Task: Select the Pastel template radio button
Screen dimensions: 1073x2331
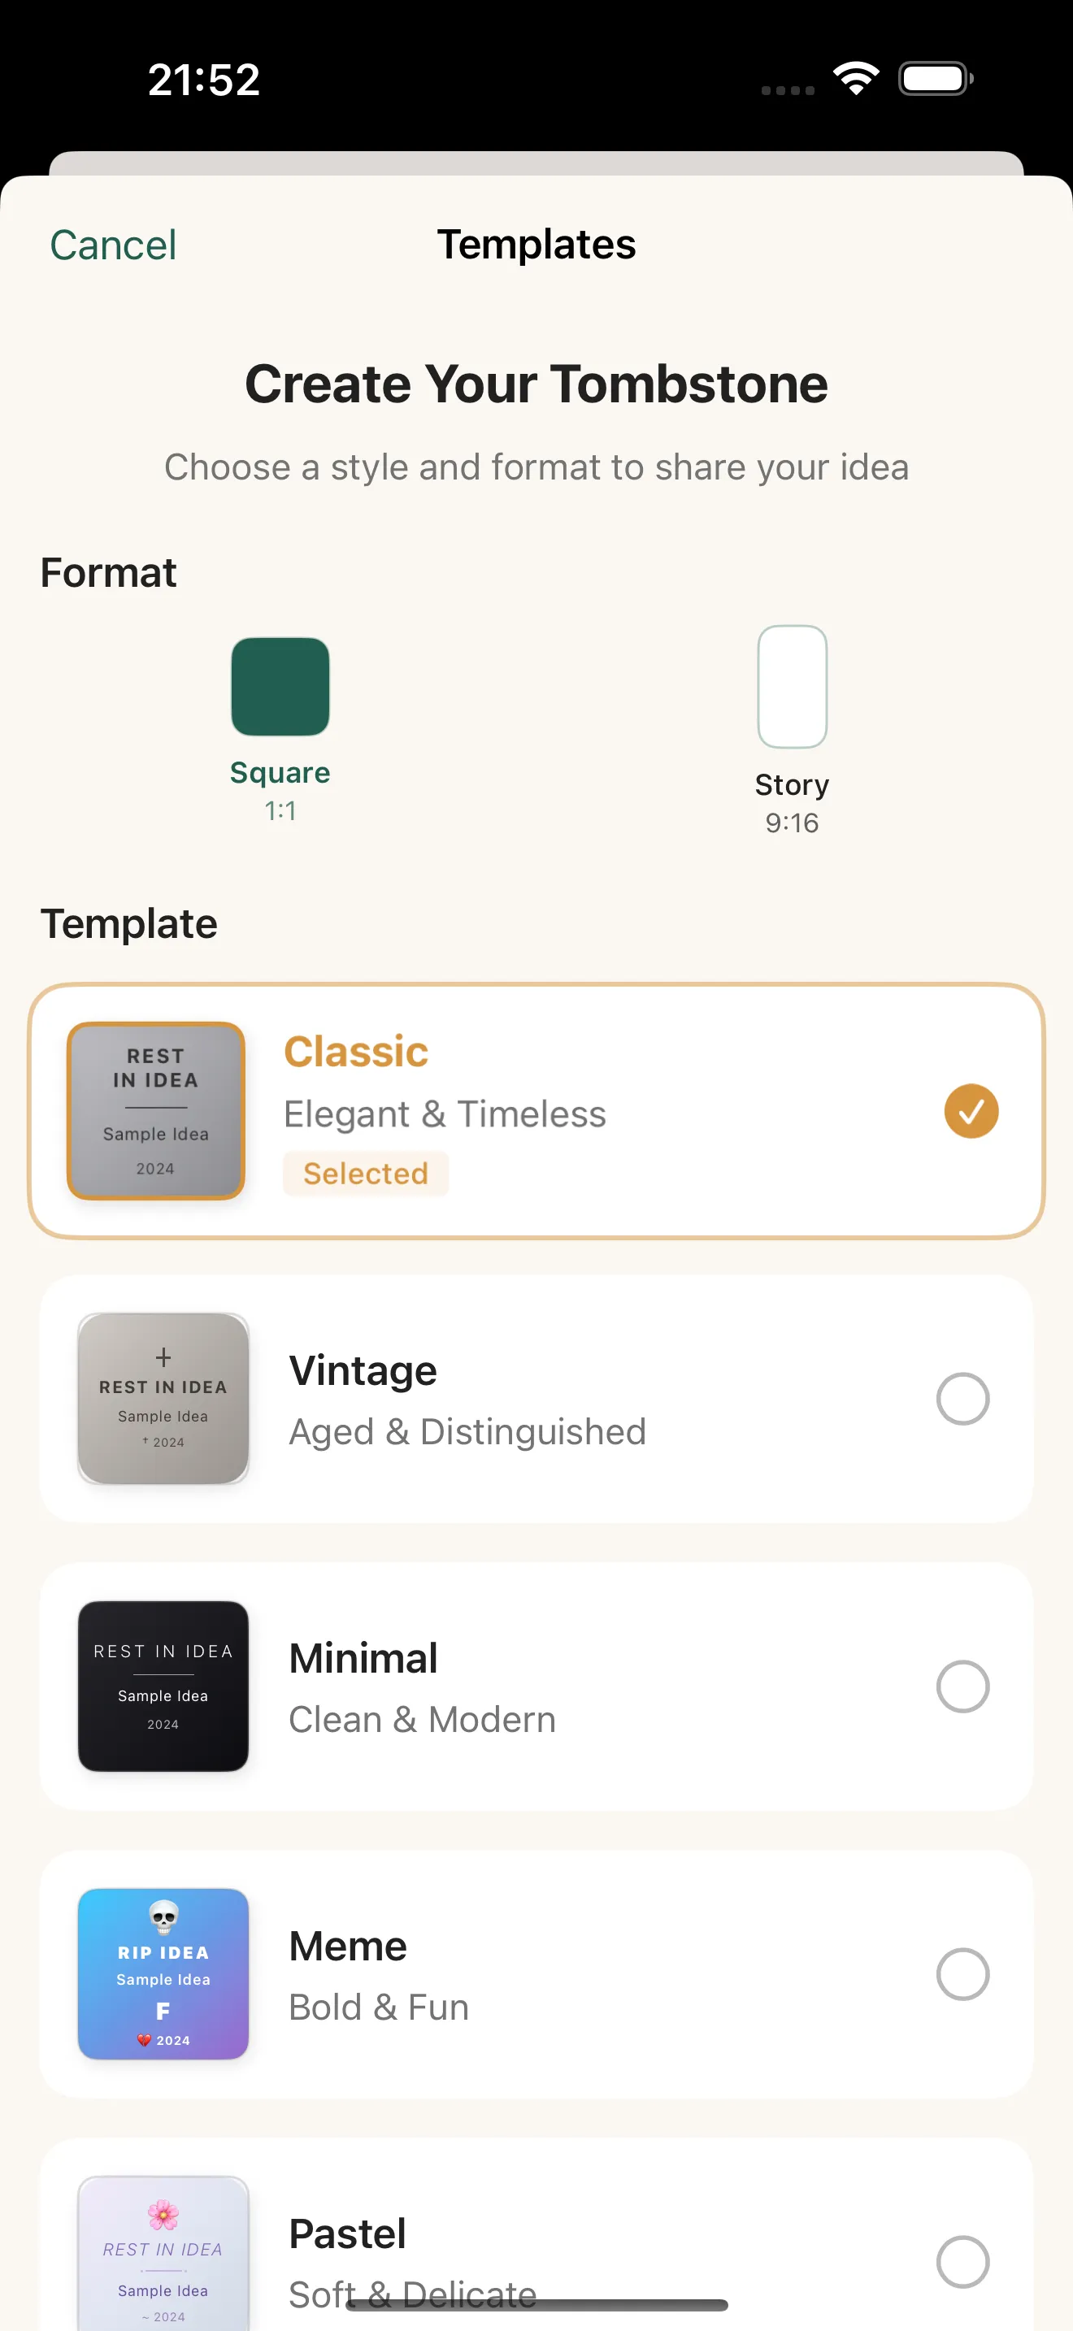Action: pyautogui.click(x=962, y=2261)
